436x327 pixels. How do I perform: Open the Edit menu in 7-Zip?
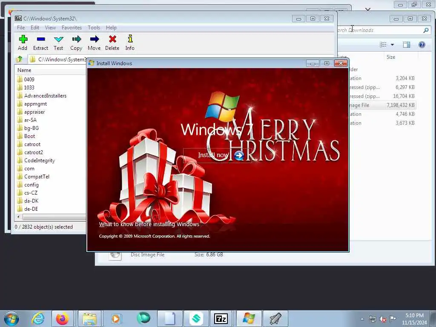click(x=35, y=28)
